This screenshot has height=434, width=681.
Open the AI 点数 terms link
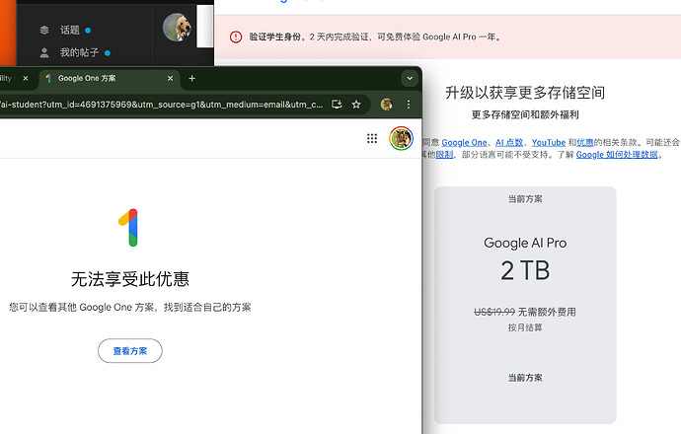click(509, 142)
